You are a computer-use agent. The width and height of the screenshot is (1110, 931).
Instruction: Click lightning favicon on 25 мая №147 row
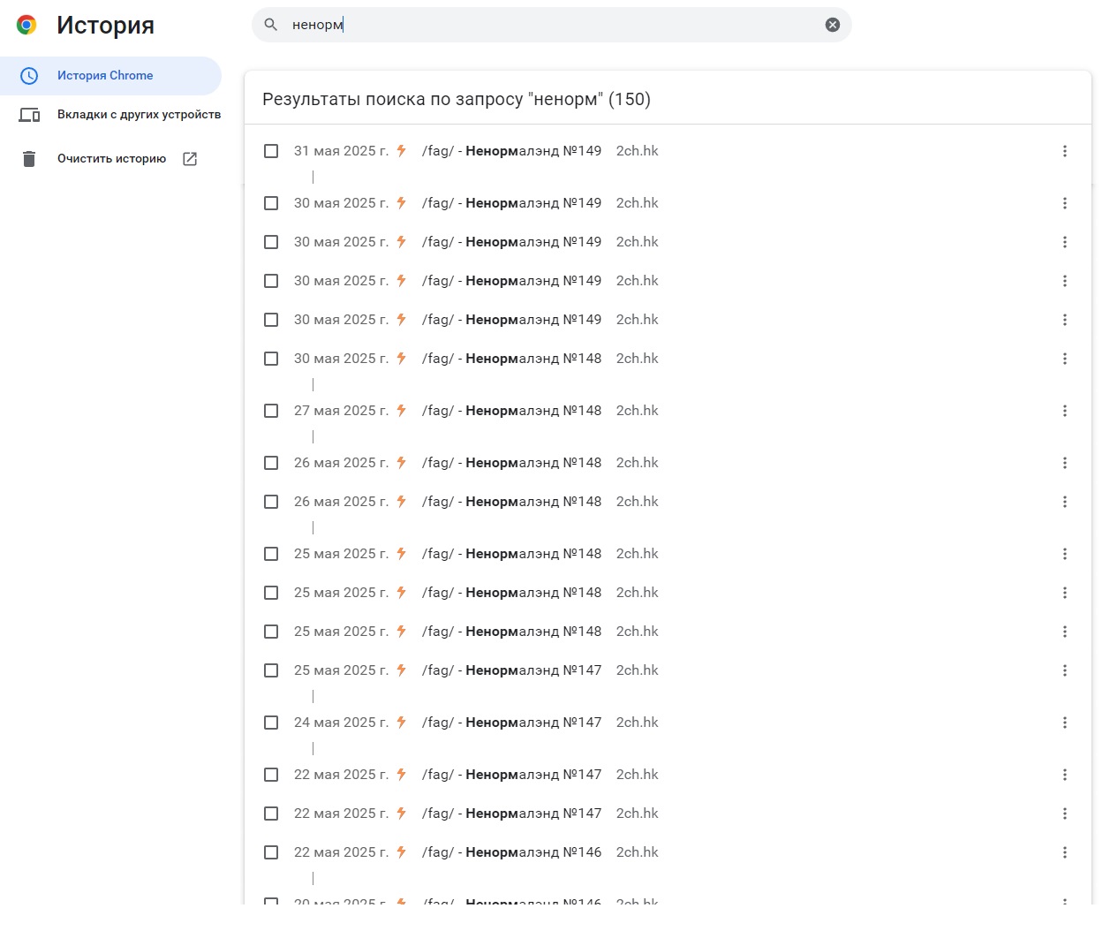401,670
